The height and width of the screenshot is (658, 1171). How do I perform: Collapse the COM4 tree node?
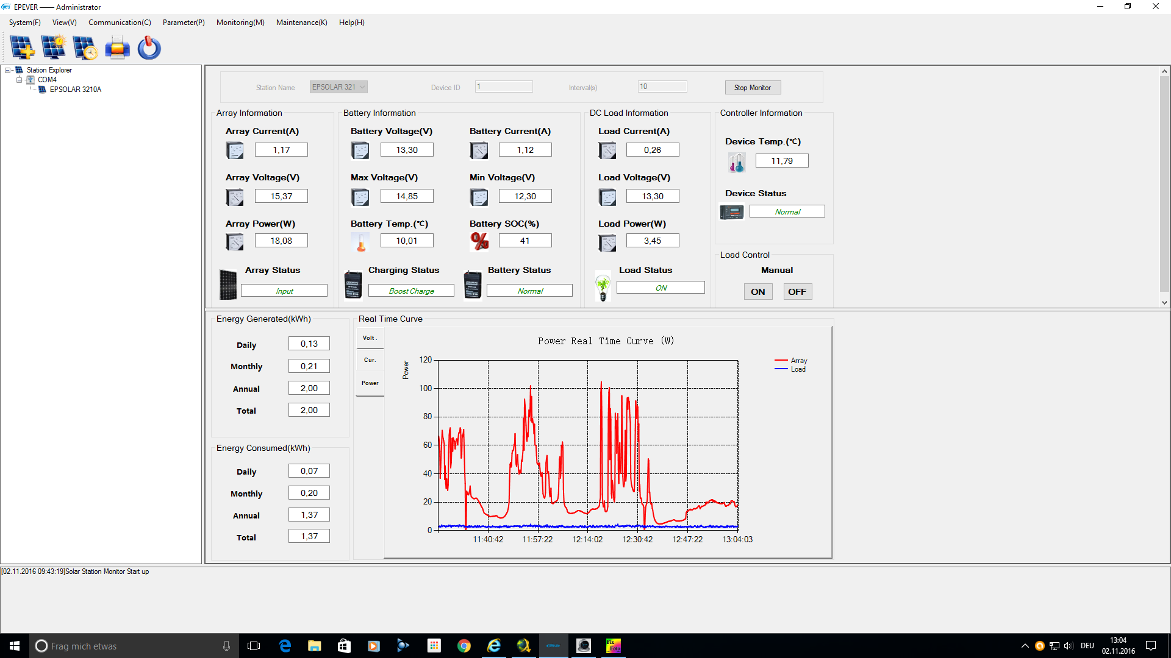[19, 80]
